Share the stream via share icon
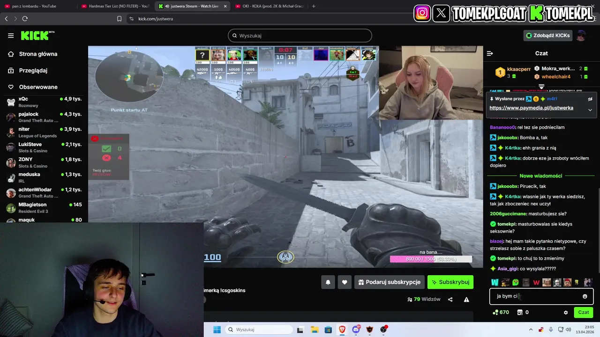Viewport: 600px width, 337px height. (450, 300)
